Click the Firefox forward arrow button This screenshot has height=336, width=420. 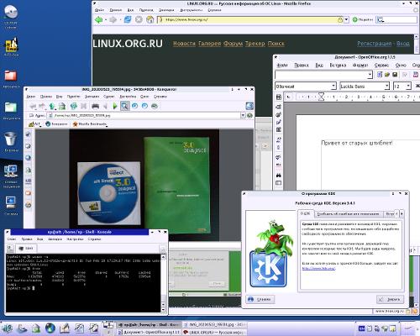pos(113,20)
